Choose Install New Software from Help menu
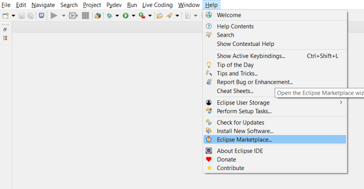Screen dimensions: 364x189 click(245, 131)
